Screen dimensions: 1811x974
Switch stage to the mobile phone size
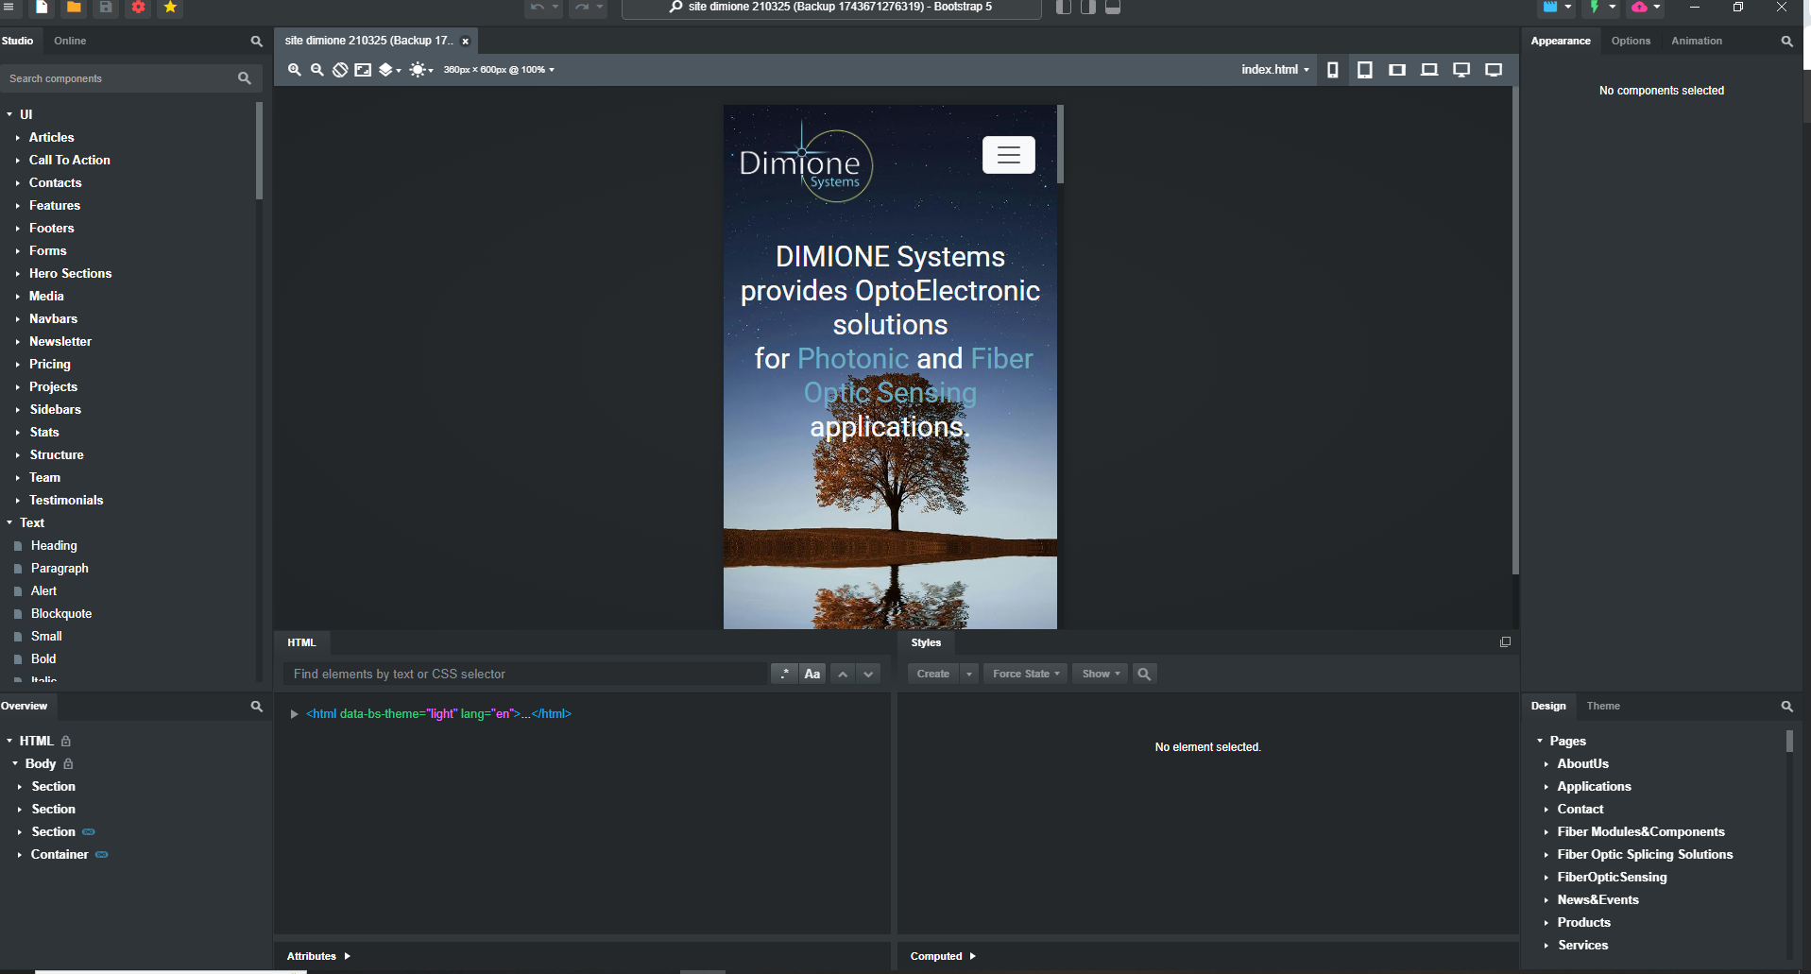[1333, 70]
